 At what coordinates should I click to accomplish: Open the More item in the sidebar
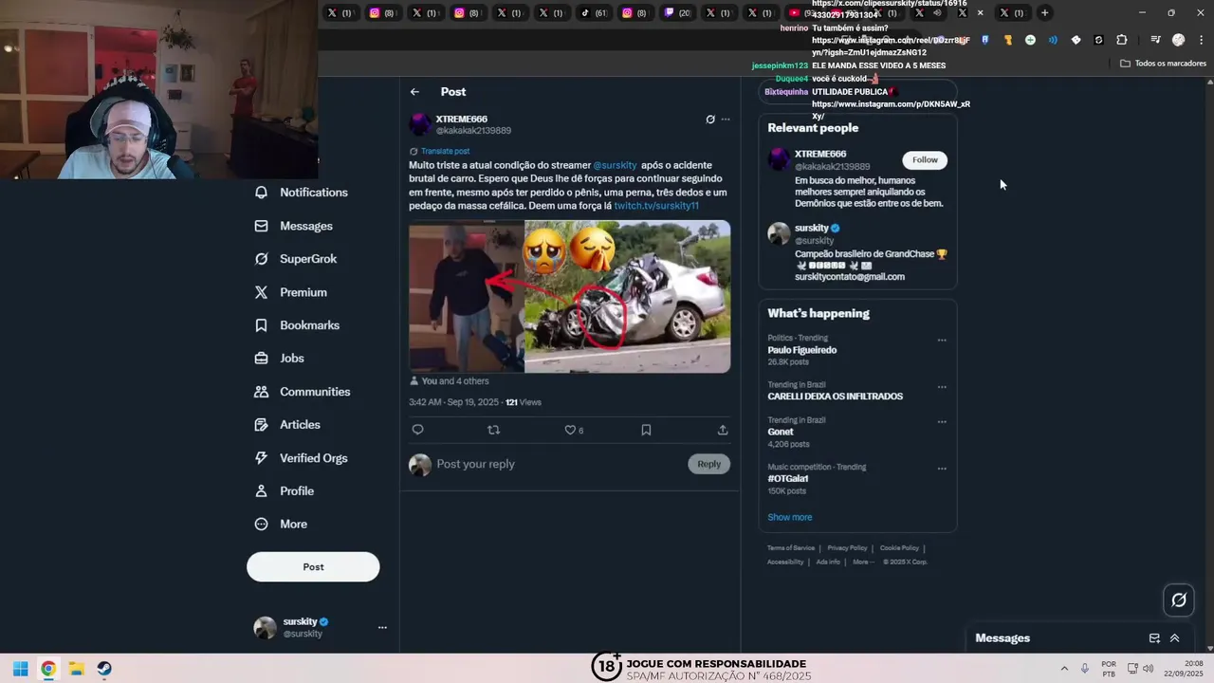click(x=280, y=525)
